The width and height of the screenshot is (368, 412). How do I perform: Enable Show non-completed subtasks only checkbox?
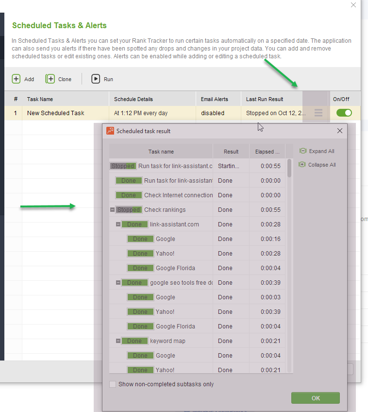pyautogui.click(x=113, y=384)
